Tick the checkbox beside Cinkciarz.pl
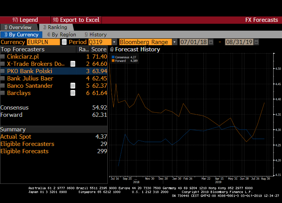This screenshot has height=203, width=282. pyautogui.click(x=3, y=57)
